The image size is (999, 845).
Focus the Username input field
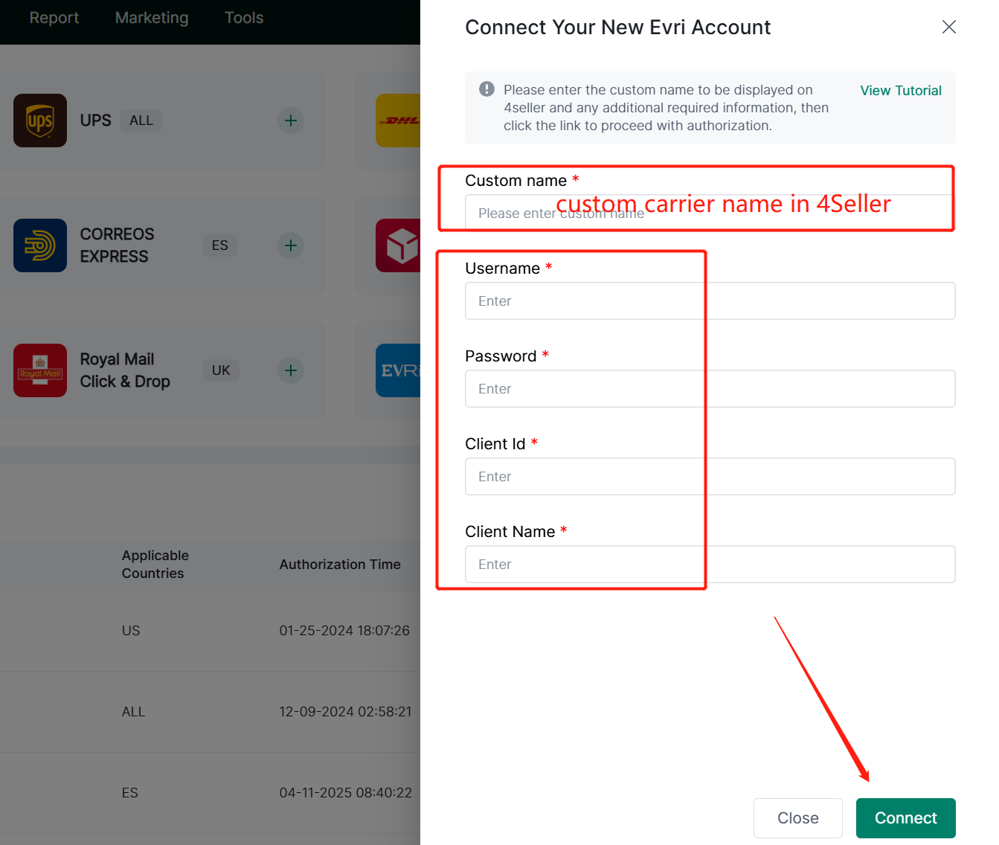coord(710,301)
